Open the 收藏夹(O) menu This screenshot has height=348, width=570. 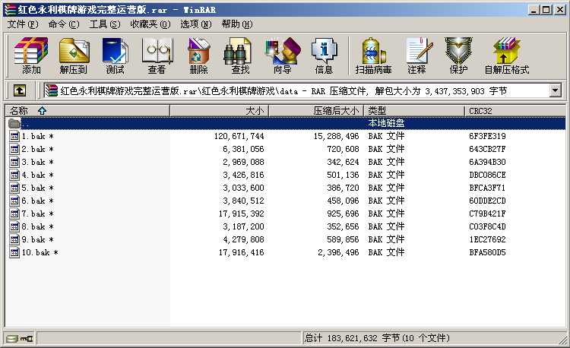pos(150,24)
